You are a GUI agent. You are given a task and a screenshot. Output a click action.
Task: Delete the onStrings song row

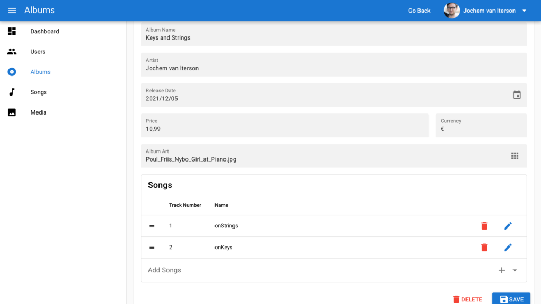[x=484, y=226]
